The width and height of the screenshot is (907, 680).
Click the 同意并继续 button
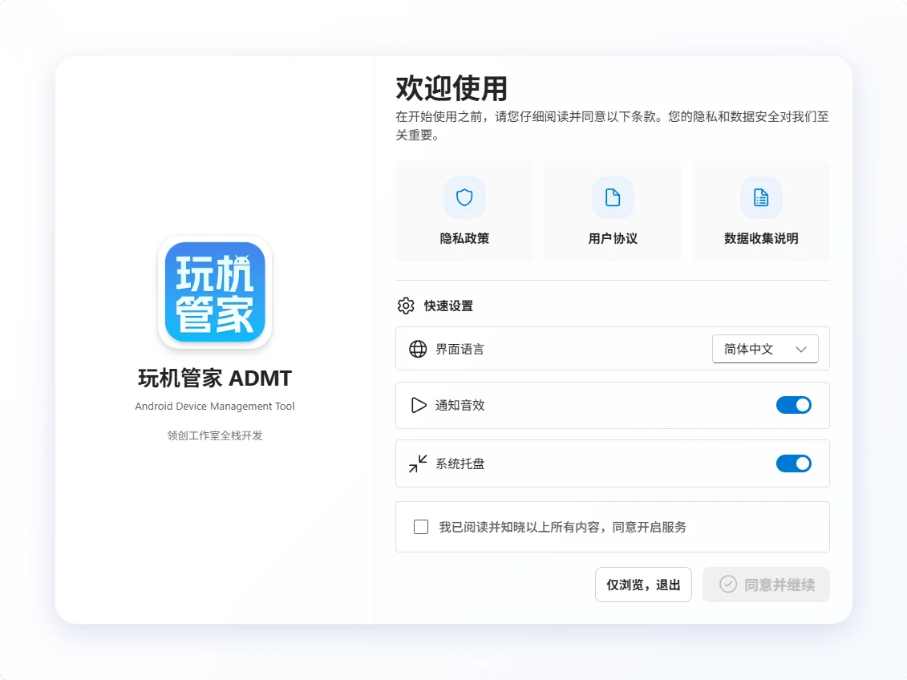[x=766, y=585]
